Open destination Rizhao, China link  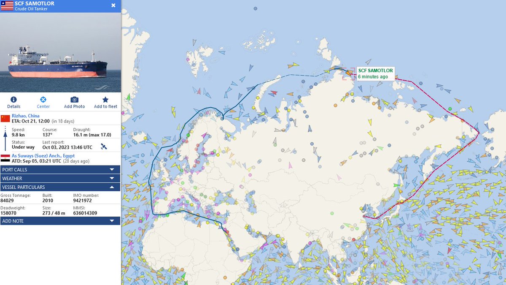[26, 116]
